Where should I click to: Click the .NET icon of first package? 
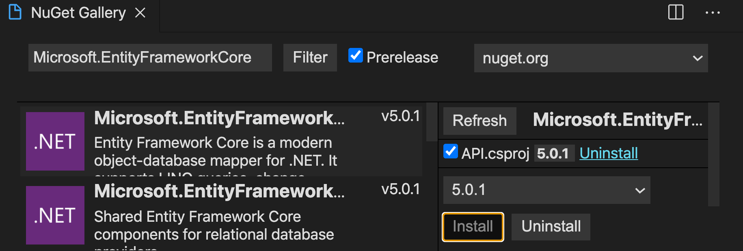[x=55, y=141]
